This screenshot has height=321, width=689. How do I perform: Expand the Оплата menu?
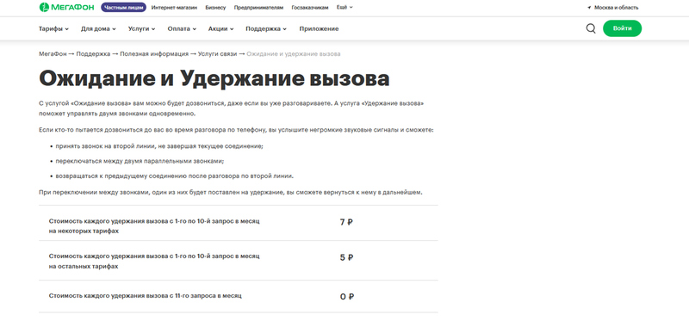[182, 29]
